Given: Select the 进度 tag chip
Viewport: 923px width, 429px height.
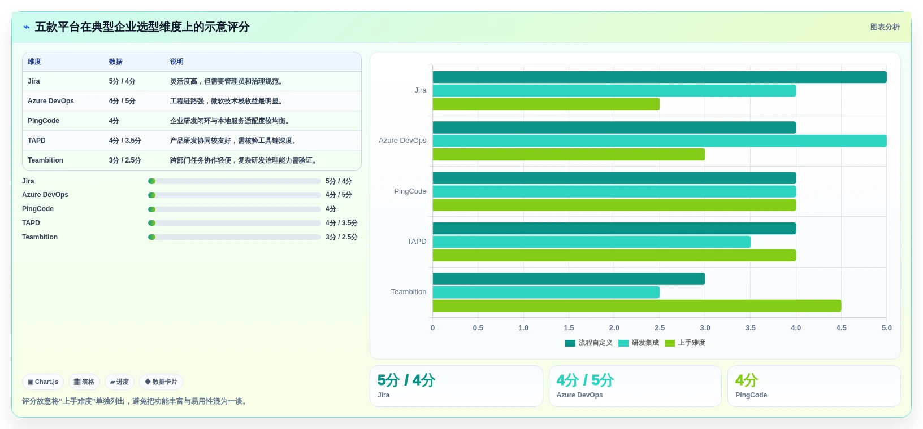Looking at the screenshot, I should [119, 382].
